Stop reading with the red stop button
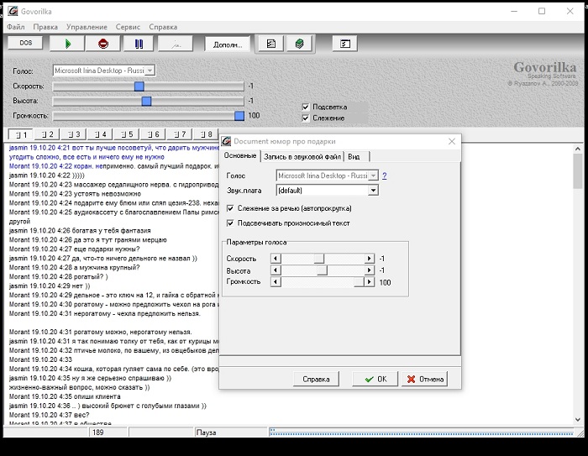The width and height of the screenshot is (588, 456). 103,44
